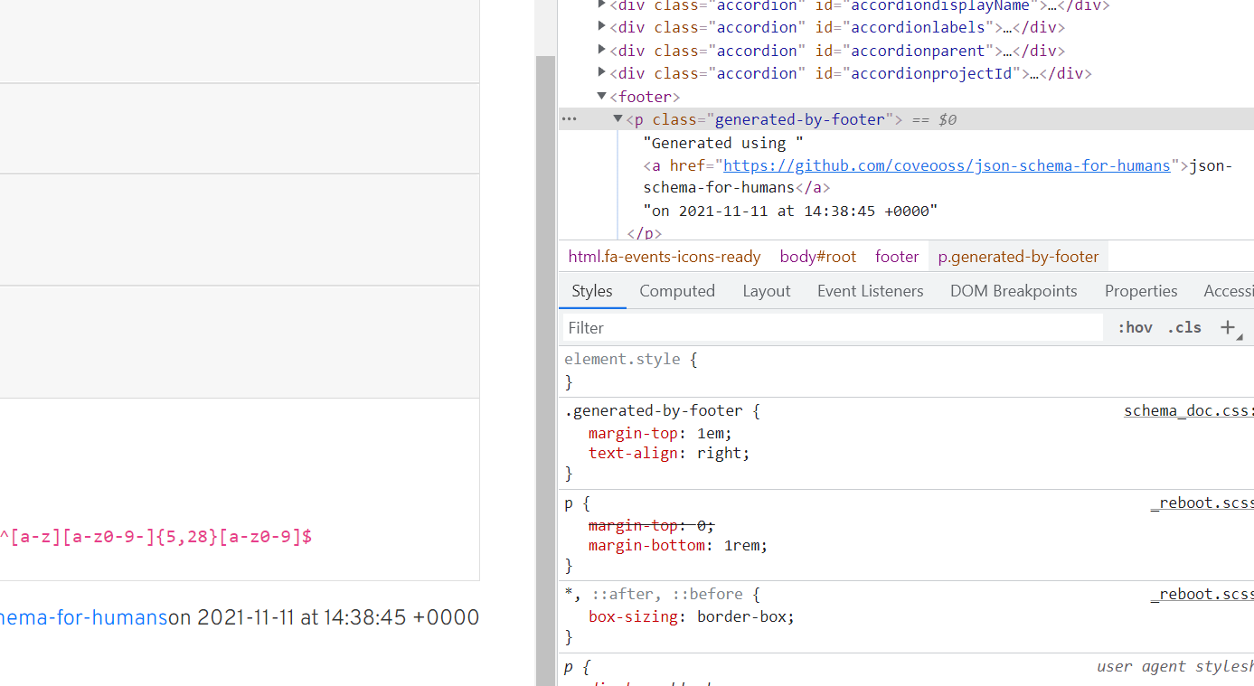
Task: Open the schema_doc.css stylesheet link
Action: click(1184, 409)
